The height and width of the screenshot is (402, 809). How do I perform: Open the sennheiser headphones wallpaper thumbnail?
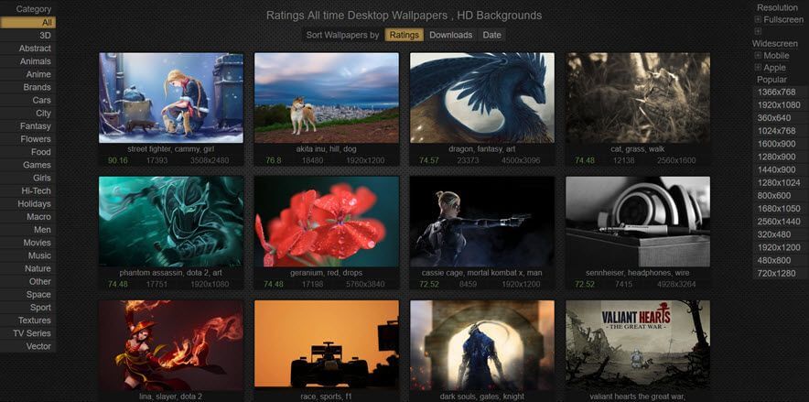[x=638, y=222]
